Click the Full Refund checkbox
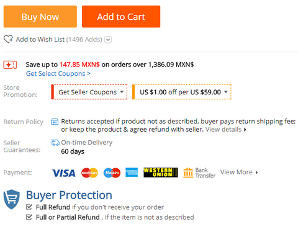 pos(29,207)
